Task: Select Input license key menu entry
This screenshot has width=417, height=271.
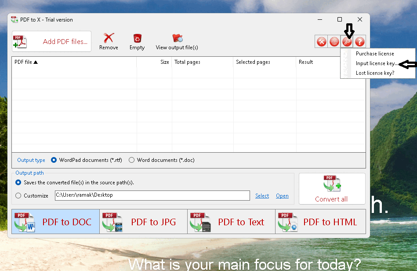Action: point(376,63)
